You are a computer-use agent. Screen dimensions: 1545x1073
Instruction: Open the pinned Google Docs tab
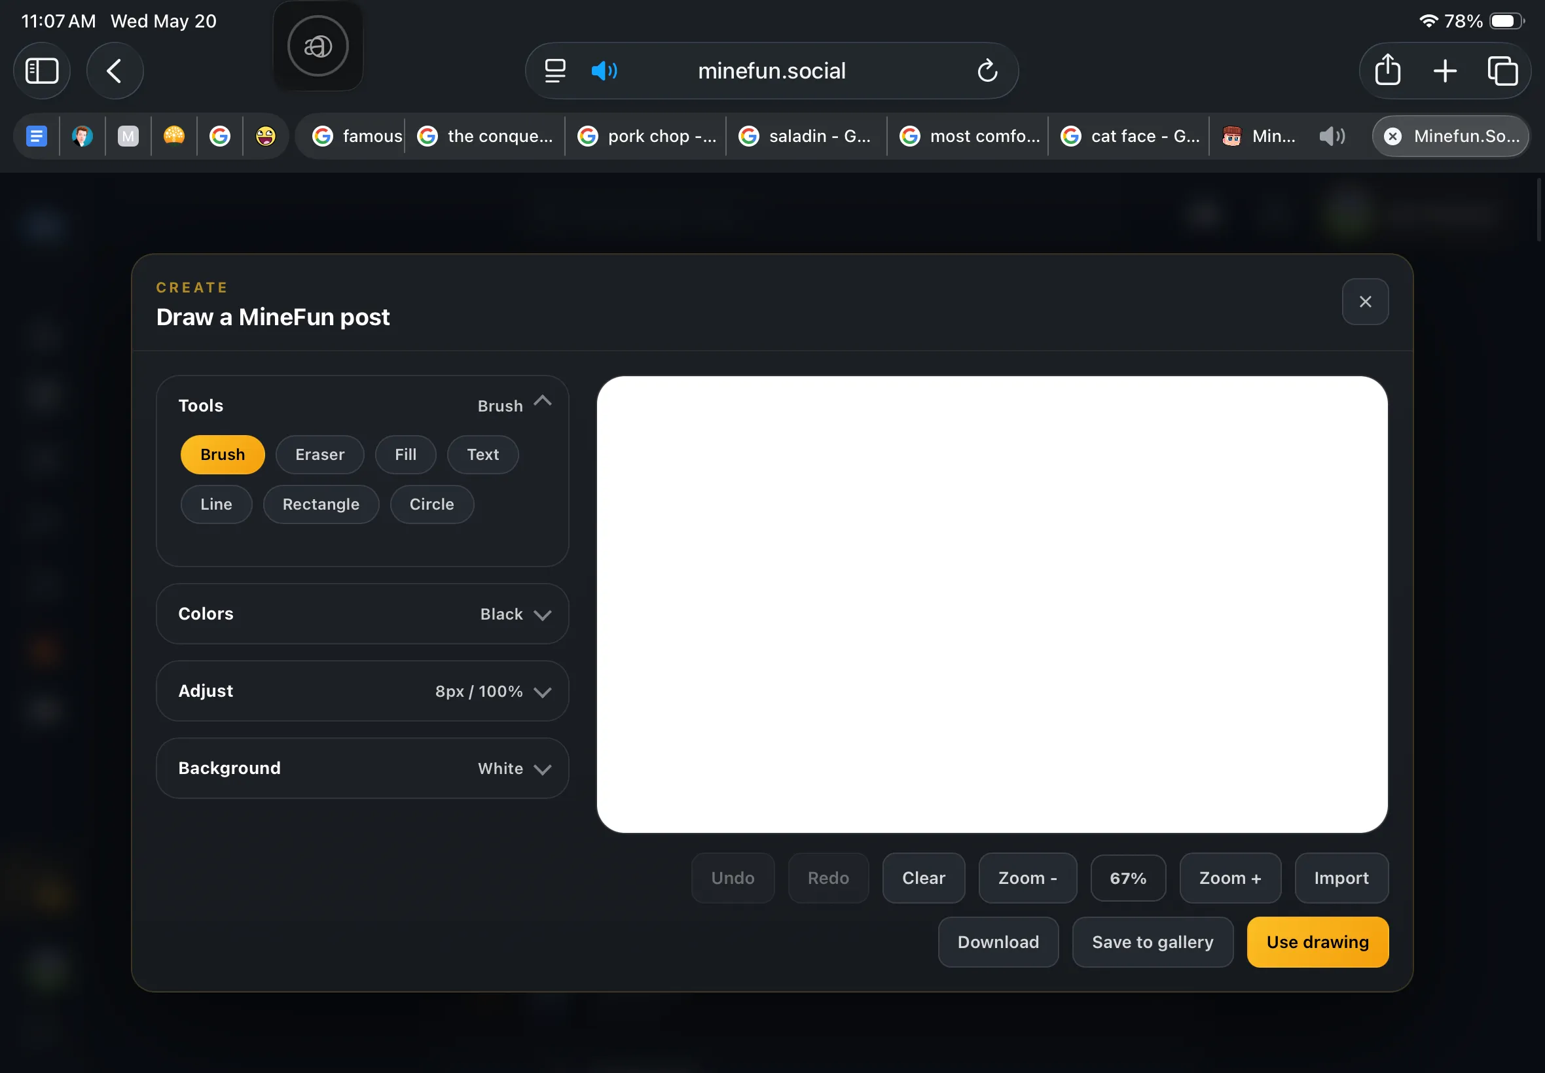pyautogui.click(x=36, y=137)
